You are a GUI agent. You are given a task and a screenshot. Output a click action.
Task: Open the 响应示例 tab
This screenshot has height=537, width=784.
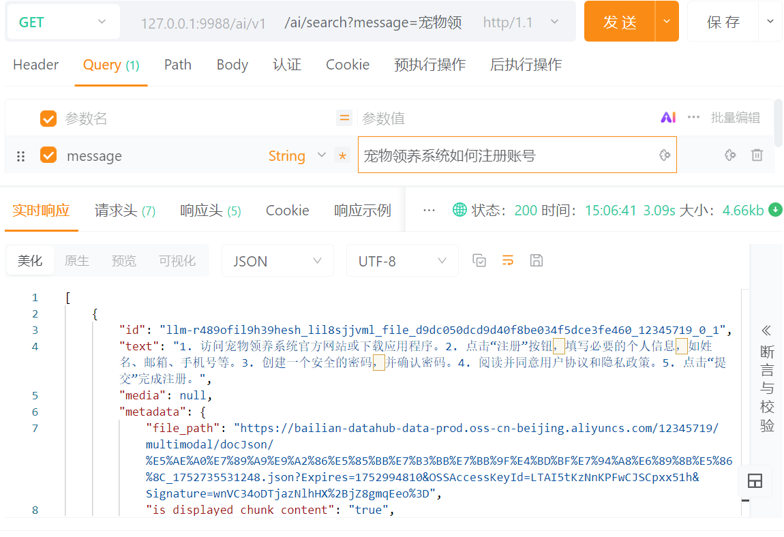363,211
